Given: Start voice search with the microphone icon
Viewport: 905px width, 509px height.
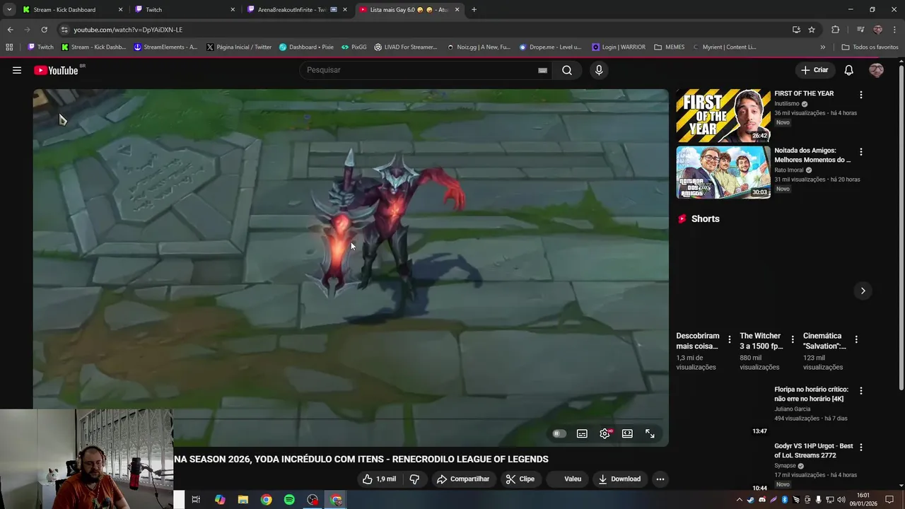Looking at the screenshot, I should tap(599, 70).
